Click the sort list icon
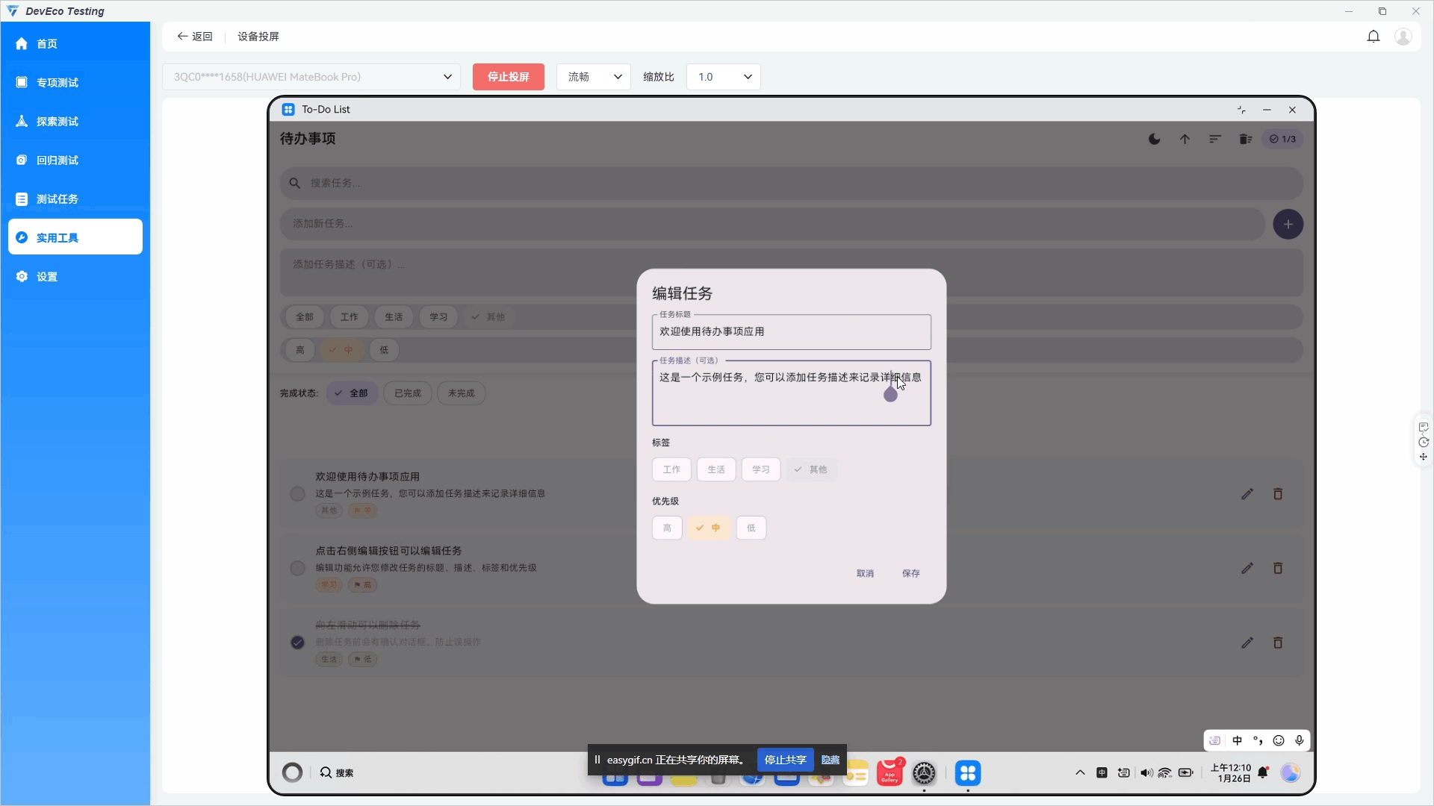The height and width of the screenshot is (806, 1434). coord(1215,139)
